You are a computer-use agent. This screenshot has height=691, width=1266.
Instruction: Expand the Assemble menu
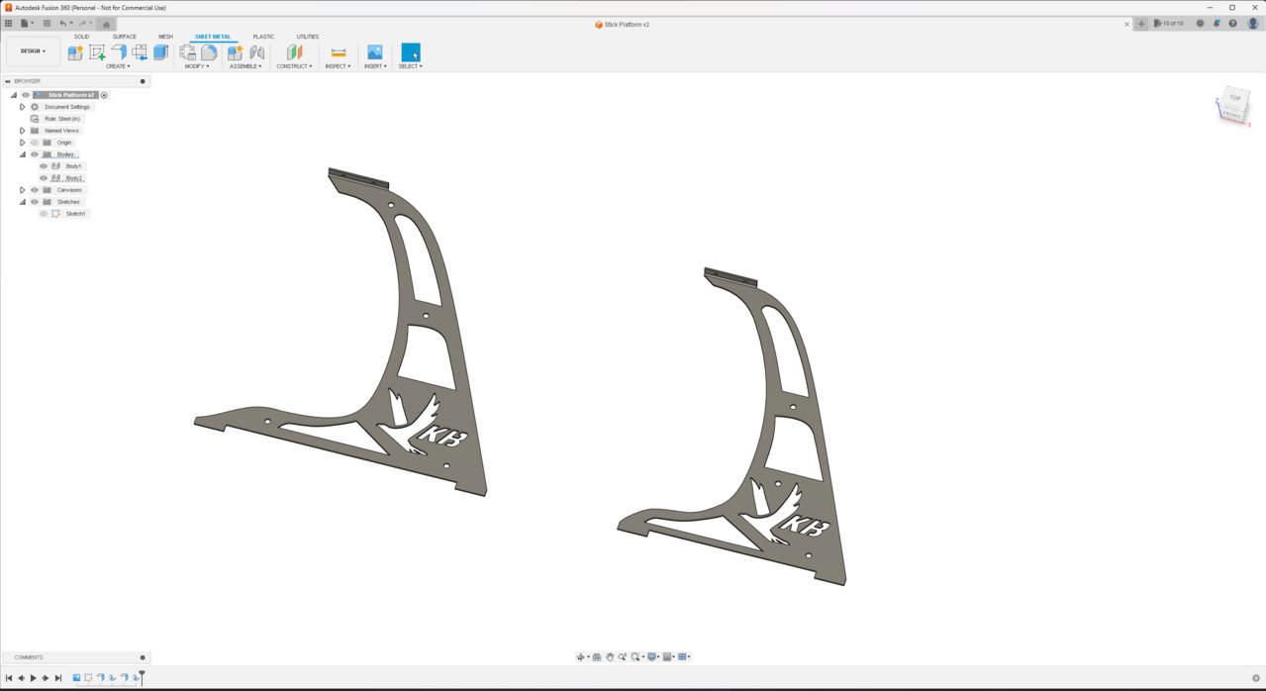[245, 66]
